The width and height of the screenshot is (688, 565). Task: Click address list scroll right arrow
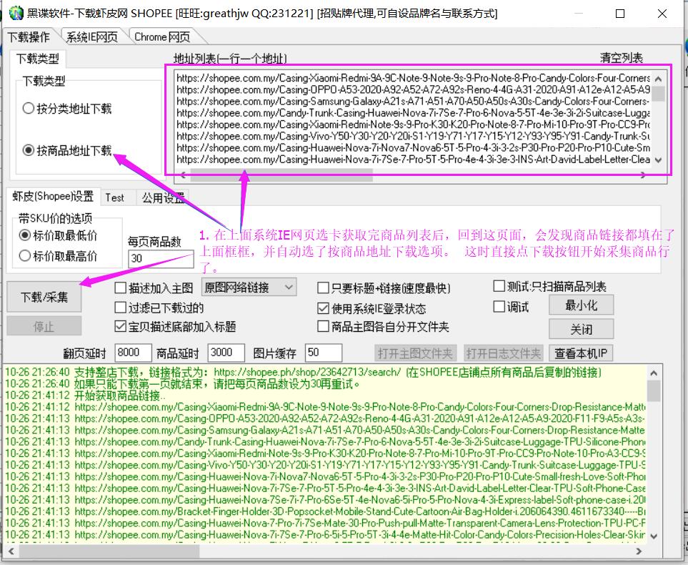click(x=643, y=175)
